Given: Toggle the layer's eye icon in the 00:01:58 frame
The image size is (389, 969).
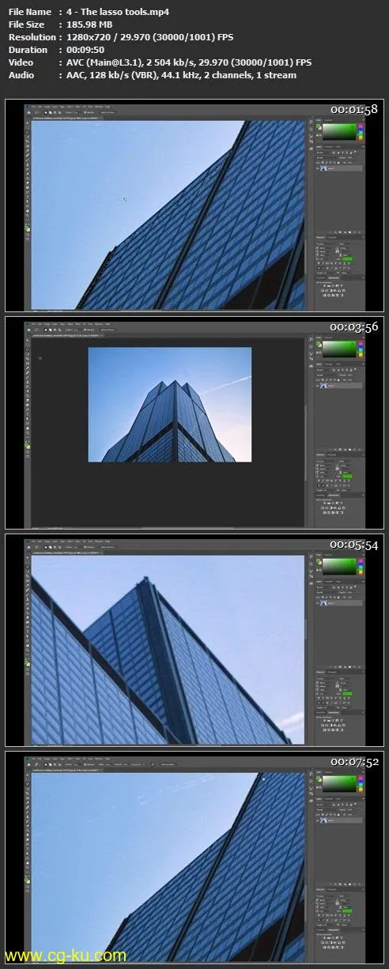Looking at the screenshot, I should [x=319, y=168].
